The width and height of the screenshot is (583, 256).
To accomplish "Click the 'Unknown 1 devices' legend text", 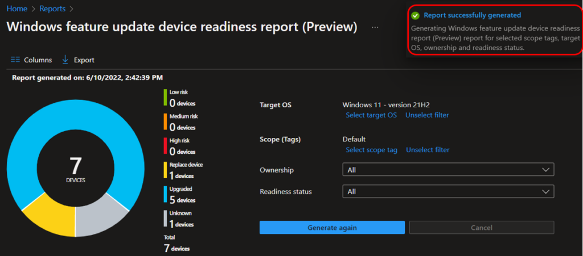I will coord(182,219).
